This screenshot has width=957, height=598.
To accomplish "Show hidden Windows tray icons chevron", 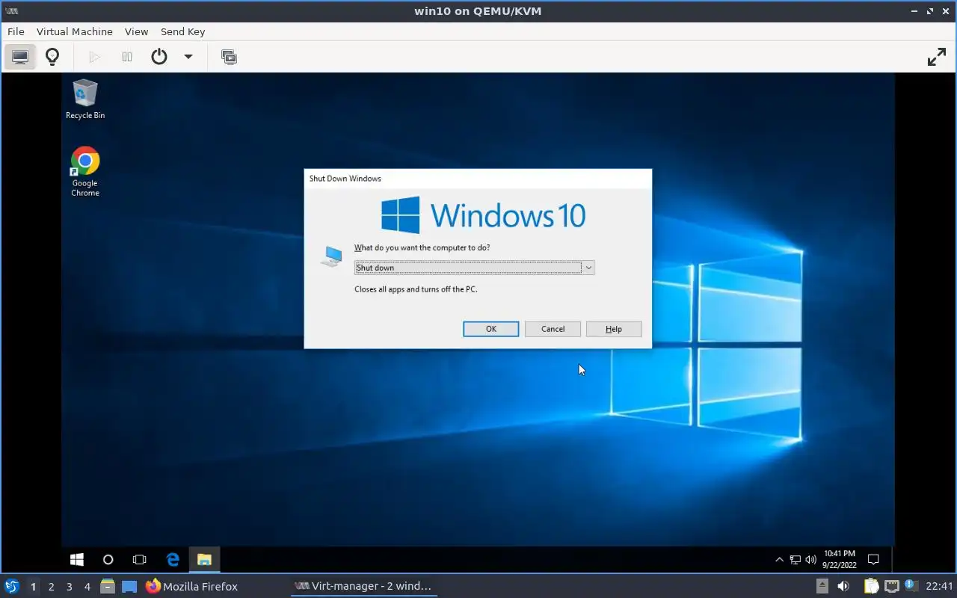I will click(x=780, y=559).
